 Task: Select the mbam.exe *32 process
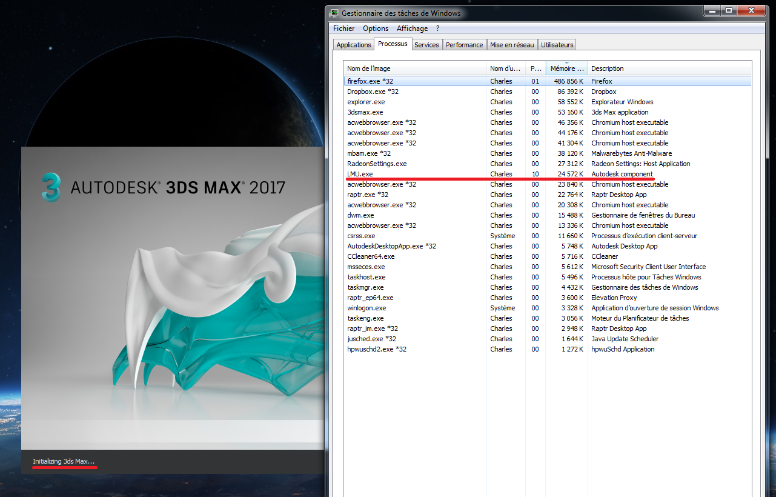click(x=548, y=153)
